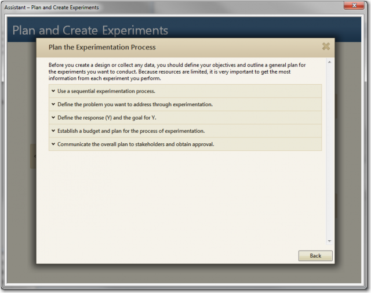Click the scrollbar down arrow in dialog

(329, 240)
